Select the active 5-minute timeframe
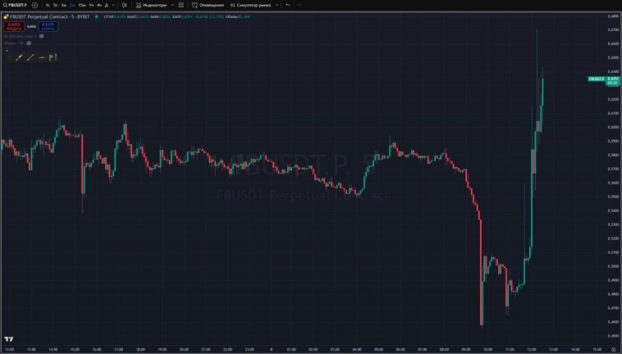622x354 pixels. tap(72, 5)
